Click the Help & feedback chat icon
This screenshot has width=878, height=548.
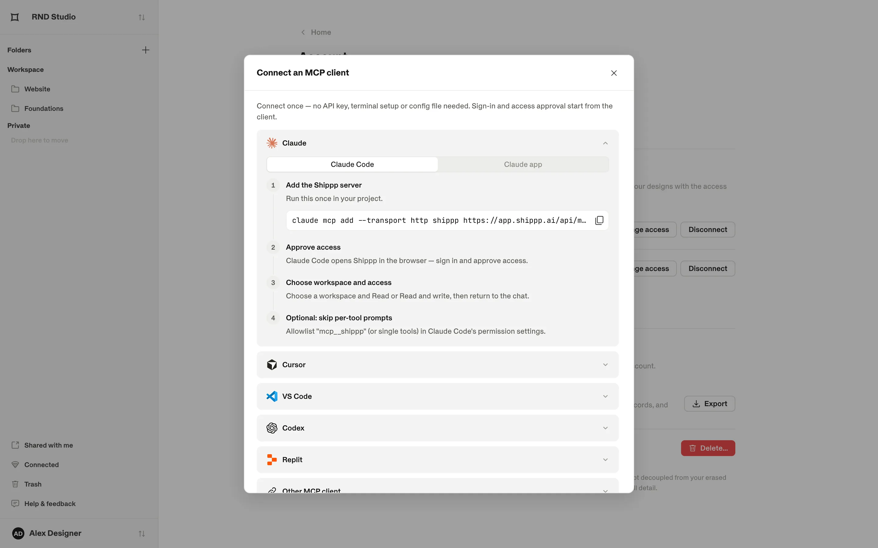(x=15, y=504)
